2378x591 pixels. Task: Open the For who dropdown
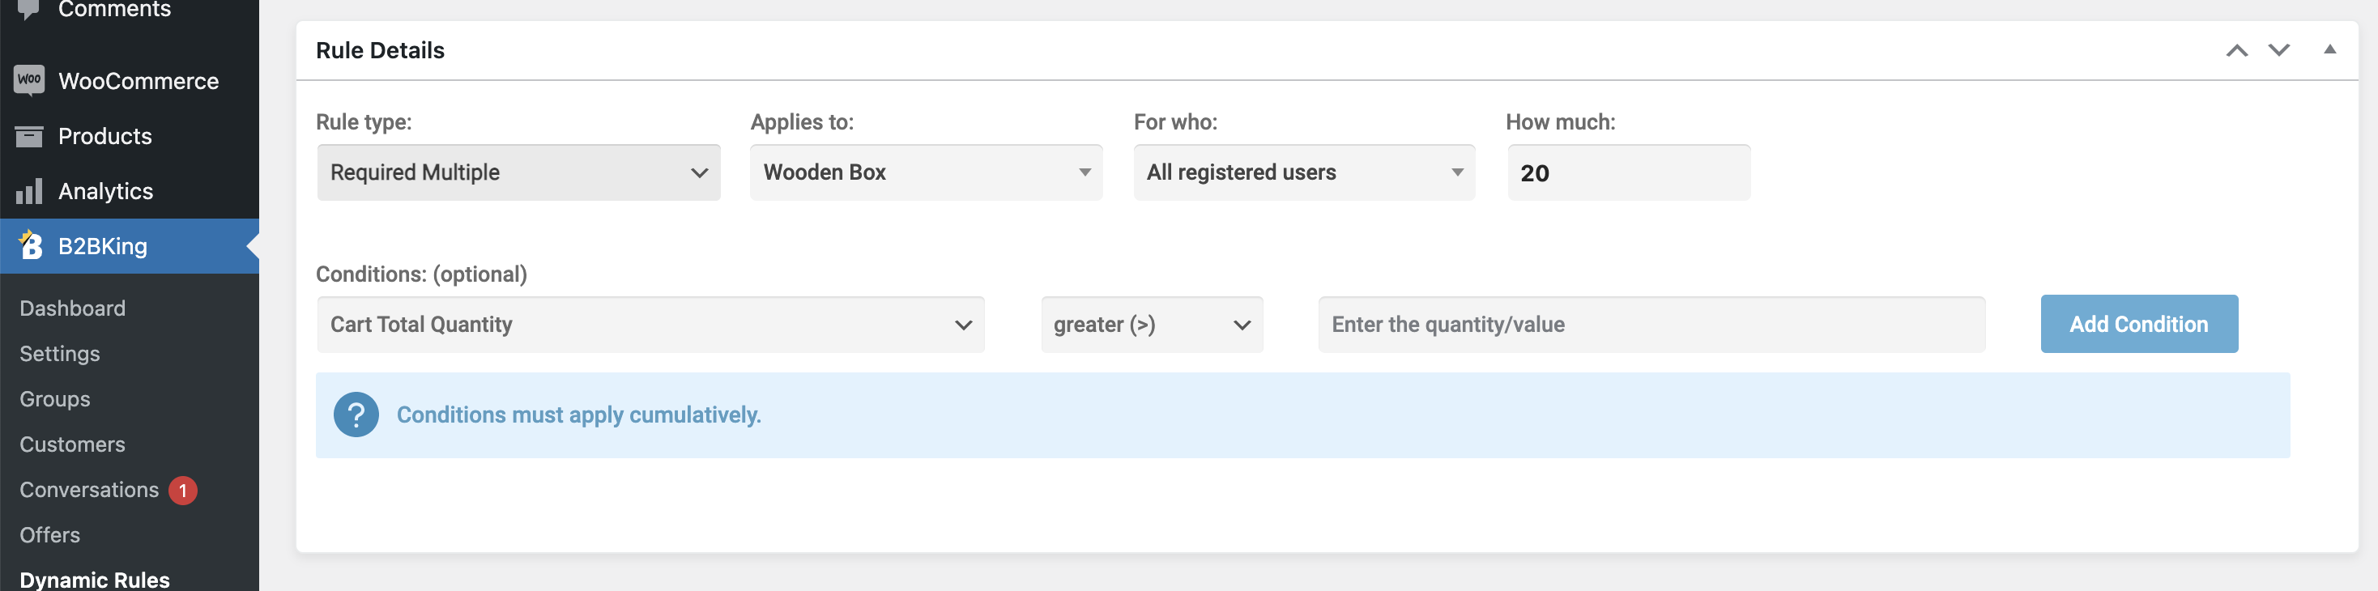pos(1303,172)
